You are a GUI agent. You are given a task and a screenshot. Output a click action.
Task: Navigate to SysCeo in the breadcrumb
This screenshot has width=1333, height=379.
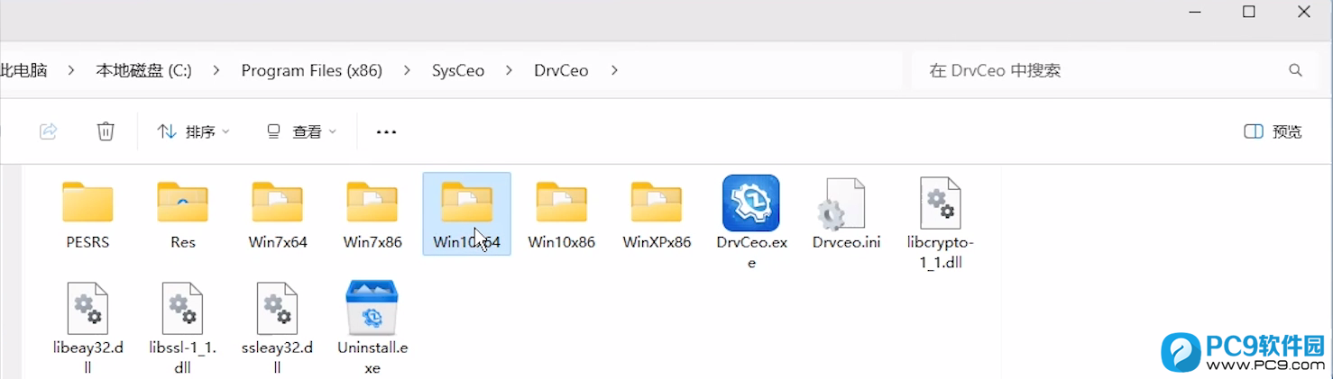tap(458, 70)
